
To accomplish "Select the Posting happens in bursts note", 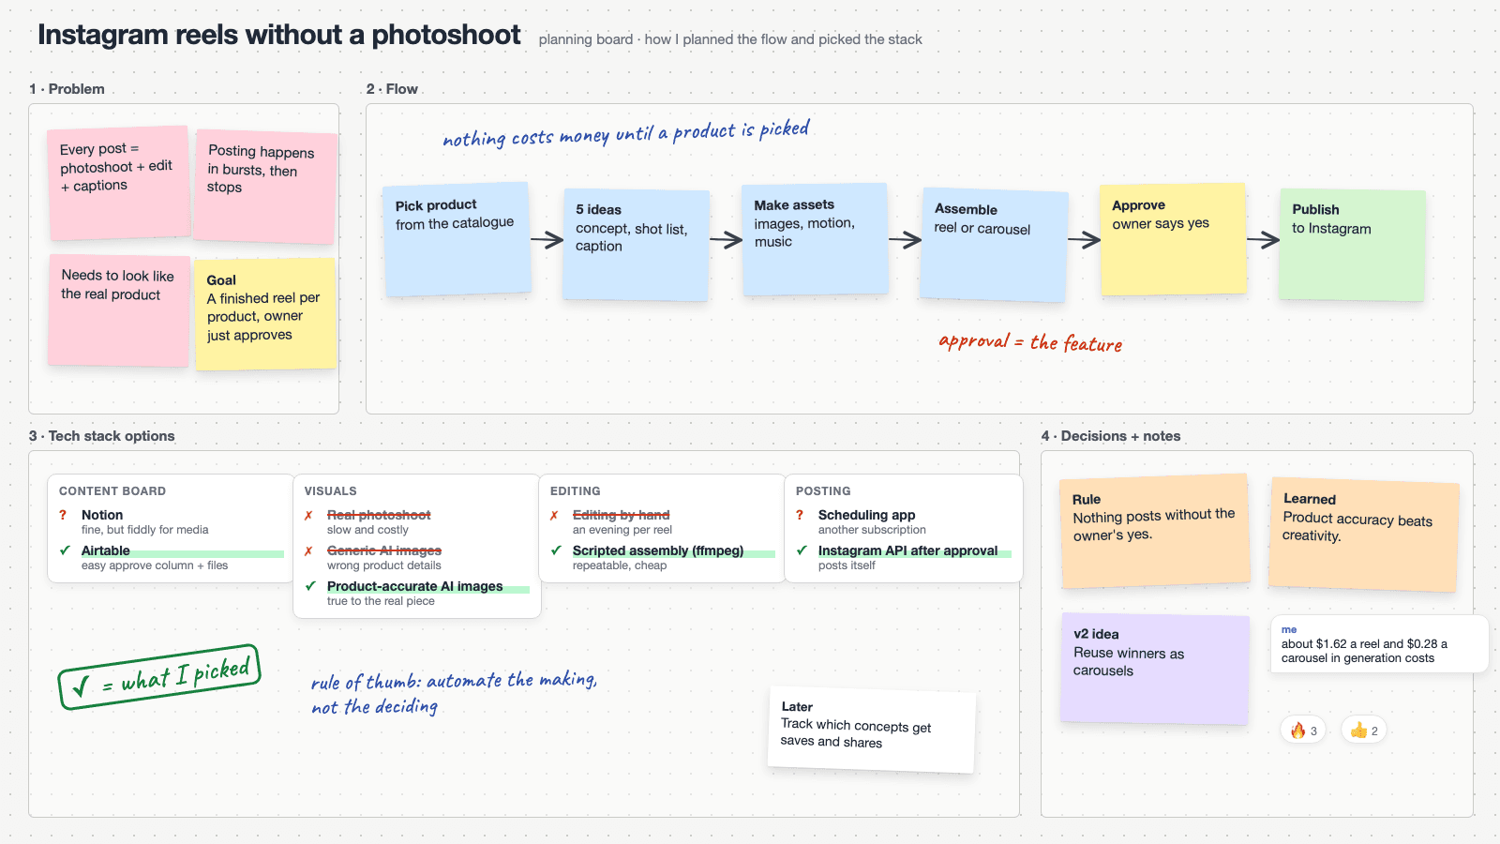I will pyautogui.click(x=264, y=188).
